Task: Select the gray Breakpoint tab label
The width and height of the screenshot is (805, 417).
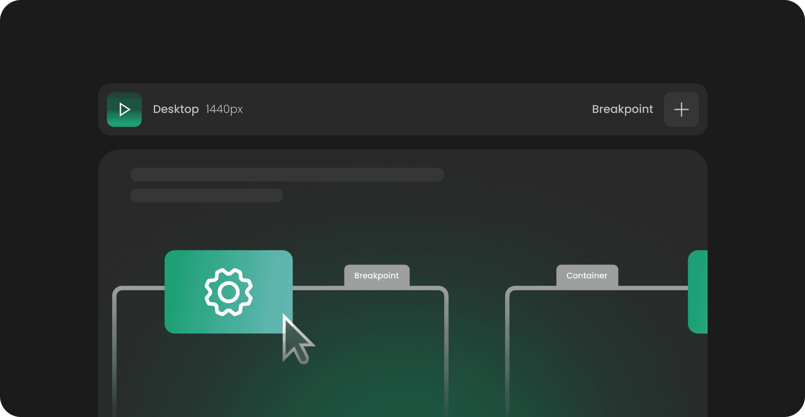Action: coord(377,275)
